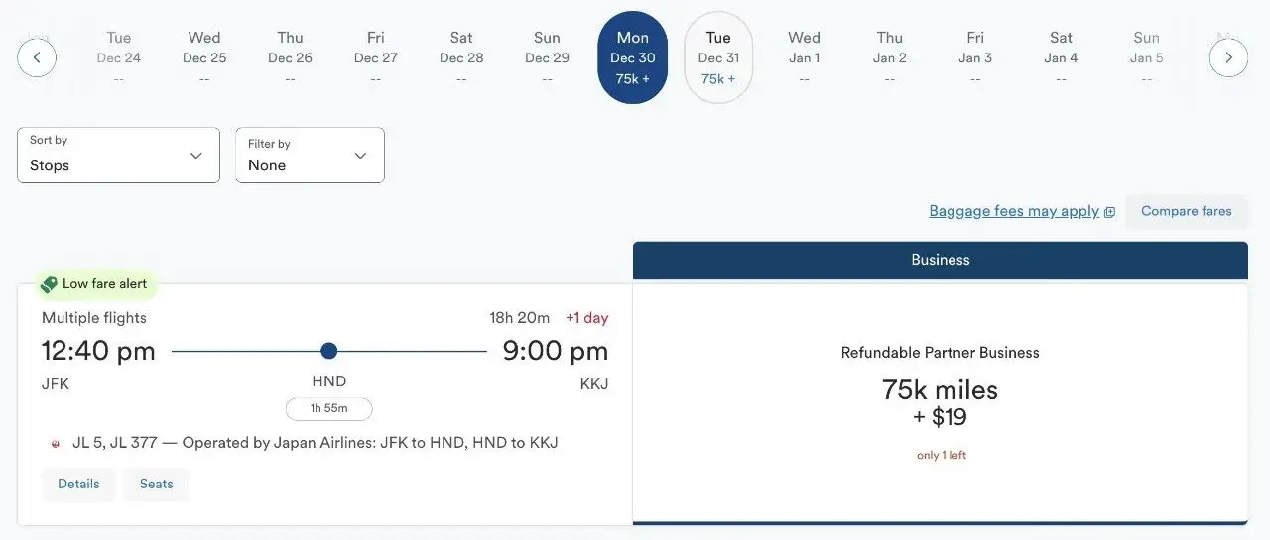1270x540 pixels.
Task: Select Mon Dec 30 date tab
Action: point(633,57)
